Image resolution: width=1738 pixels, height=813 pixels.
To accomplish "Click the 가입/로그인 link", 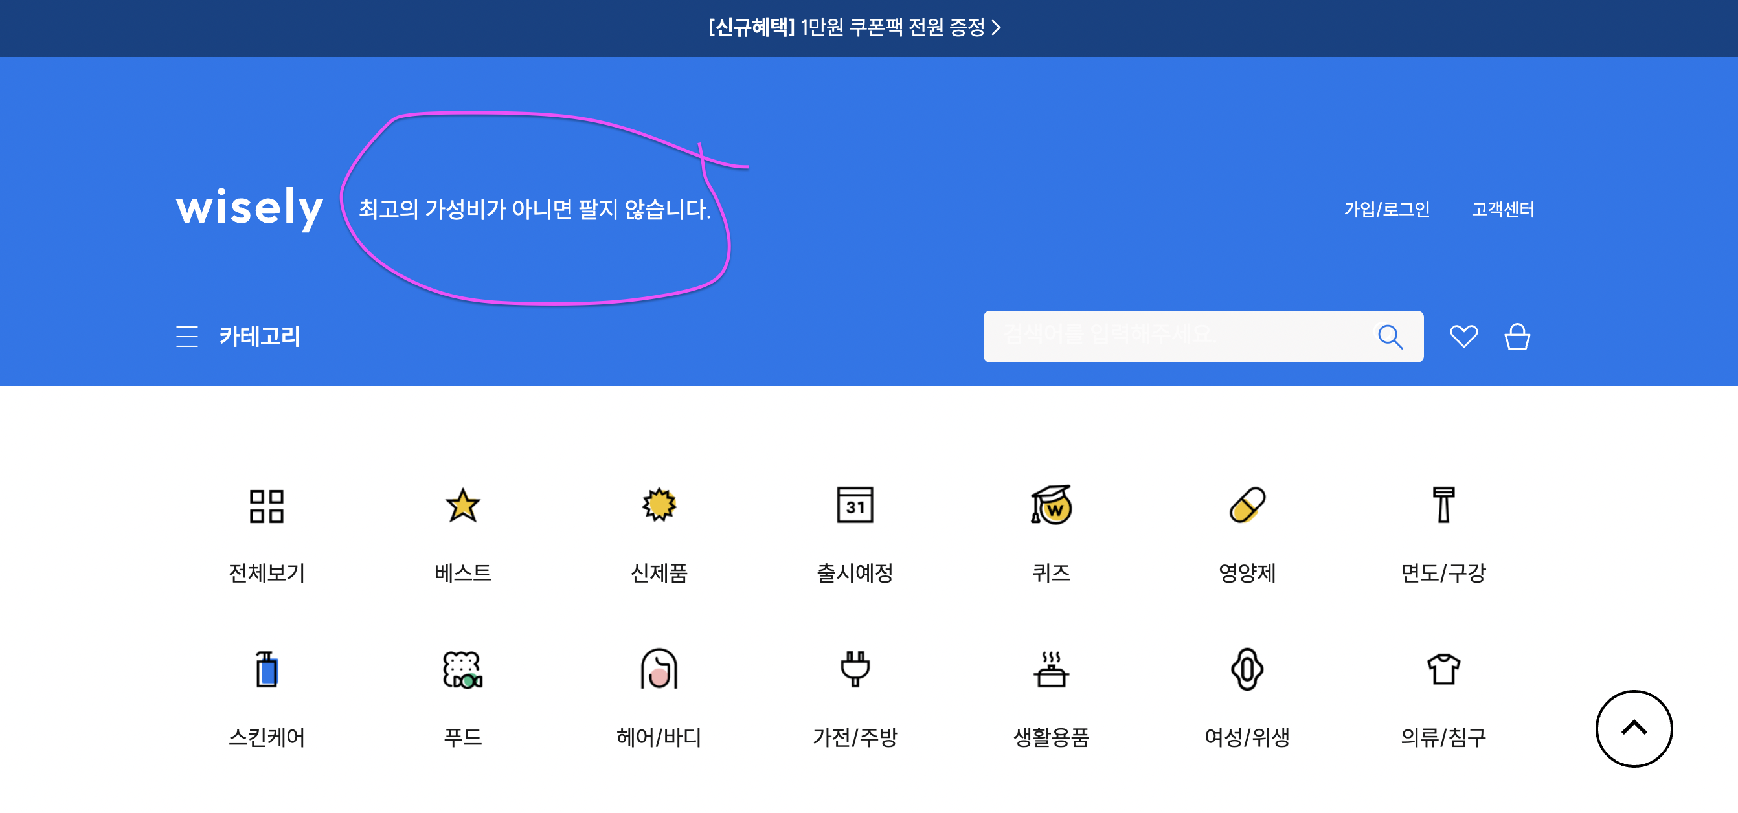I will click(x=1386, y=209).
